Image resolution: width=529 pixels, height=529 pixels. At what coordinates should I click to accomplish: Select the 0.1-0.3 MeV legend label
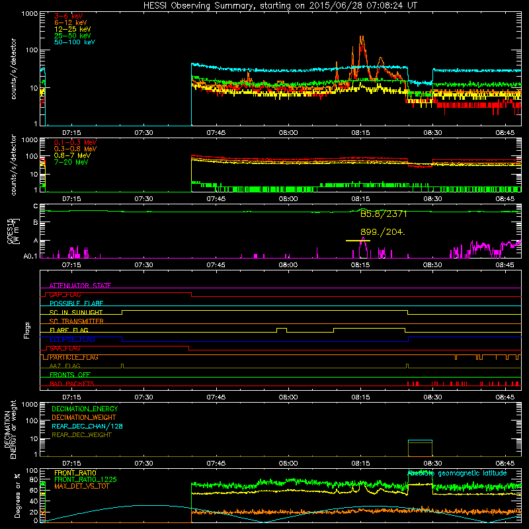pos(75,142)
